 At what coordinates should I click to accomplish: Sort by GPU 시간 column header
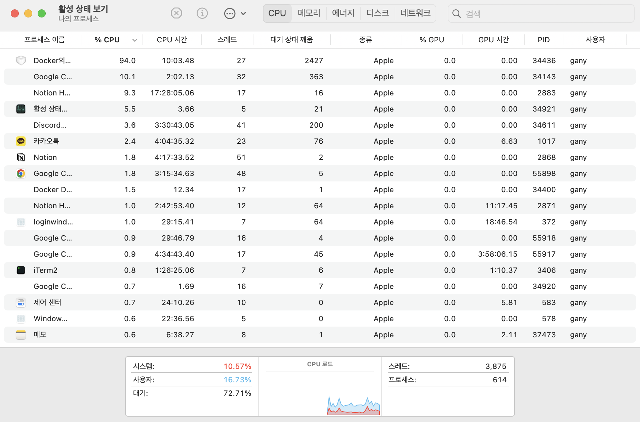pos(494,40)
